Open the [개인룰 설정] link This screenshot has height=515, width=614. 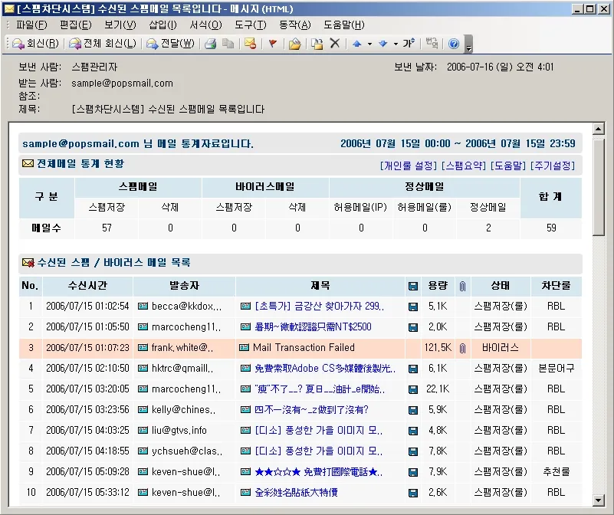pyautogui.click(x=409, y=166)
